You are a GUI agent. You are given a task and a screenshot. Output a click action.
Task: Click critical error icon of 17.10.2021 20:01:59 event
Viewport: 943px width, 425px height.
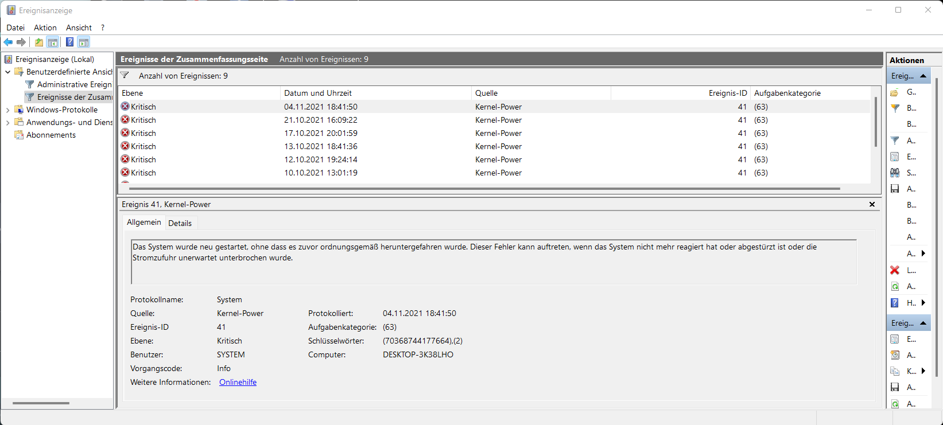coord(125,132)
